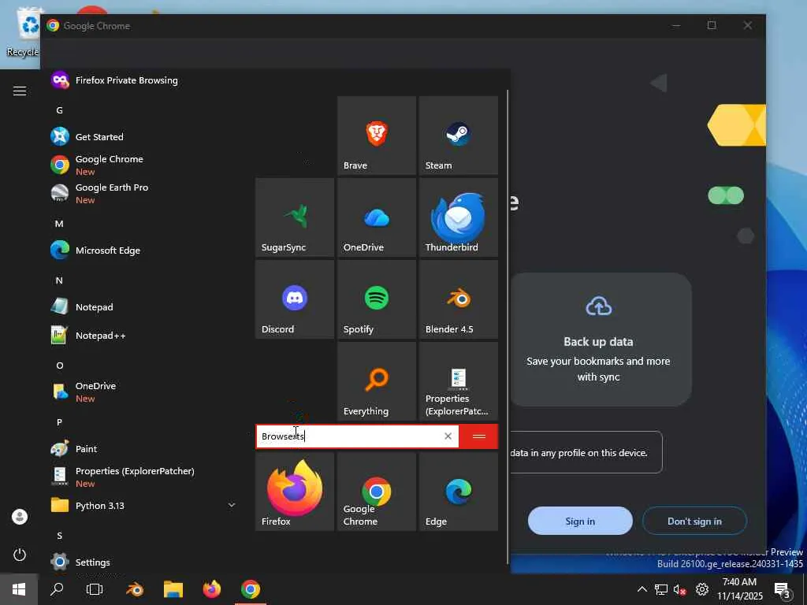The width and height of the screenshot is (807, 605).
Task: Open the Recycle Bin desktop icon
Action: [x=23, y=32]
